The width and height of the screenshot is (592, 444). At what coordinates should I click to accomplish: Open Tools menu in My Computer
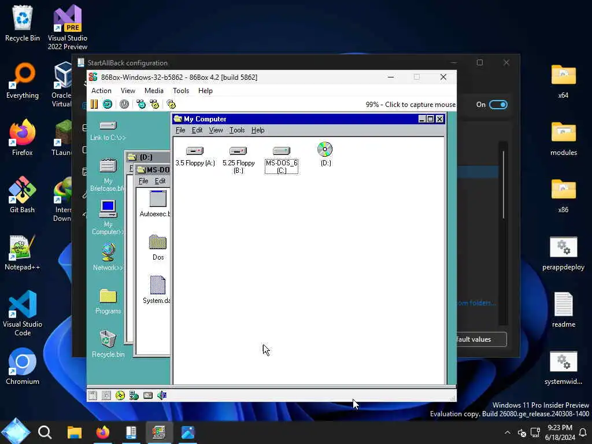point(237,130)
